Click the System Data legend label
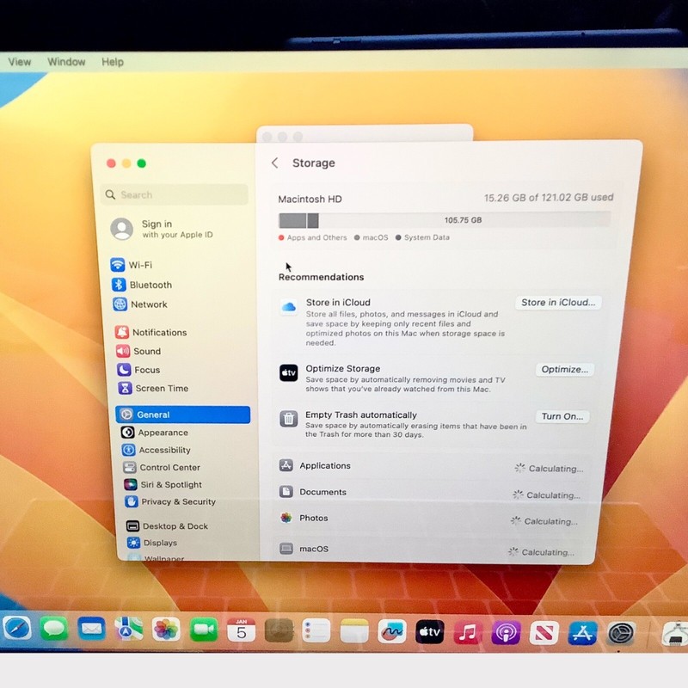The width and height of the screenshot is (688, 688). click(427, 237)
